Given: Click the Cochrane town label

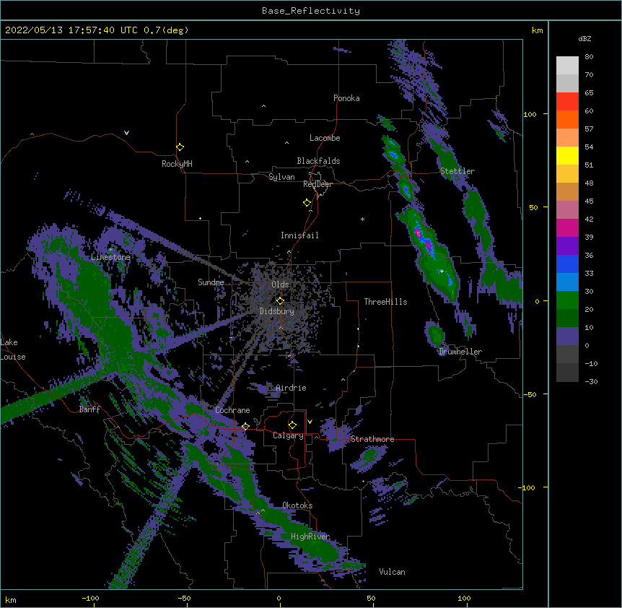Looking at the screenshot, I should (x=232, y=410).
